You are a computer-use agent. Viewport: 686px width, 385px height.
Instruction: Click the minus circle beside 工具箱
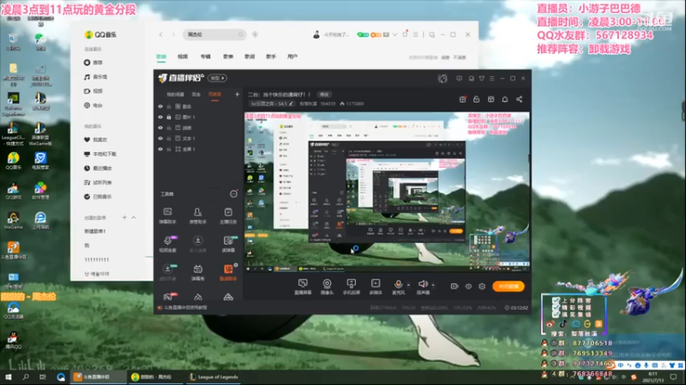[x=233, y=194]
